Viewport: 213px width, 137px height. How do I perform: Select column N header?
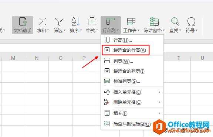[x=37, y=58]
